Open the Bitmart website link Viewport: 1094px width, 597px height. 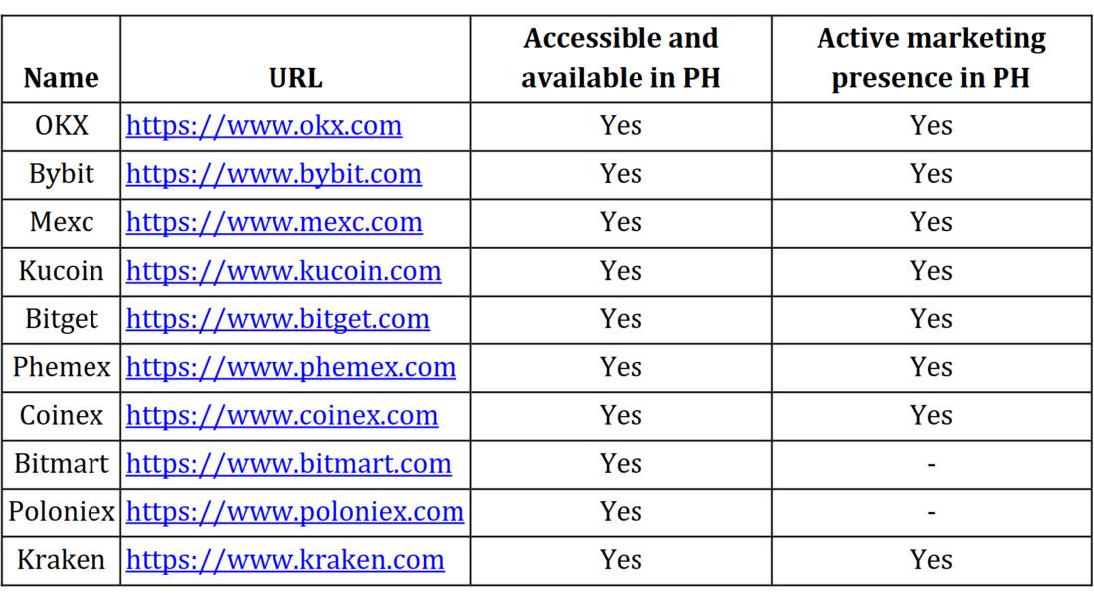pos(288,464)
